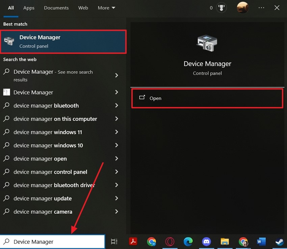The height and width of the screenshot is (249, 287).
Task: Click the page thumbnail icon beside Device Manager
Action: 7,92
